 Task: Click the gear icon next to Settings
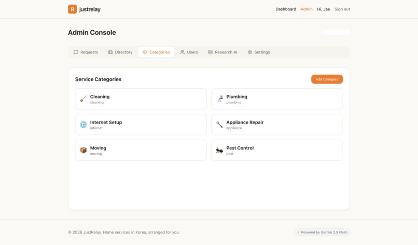[x=250, y=52]
